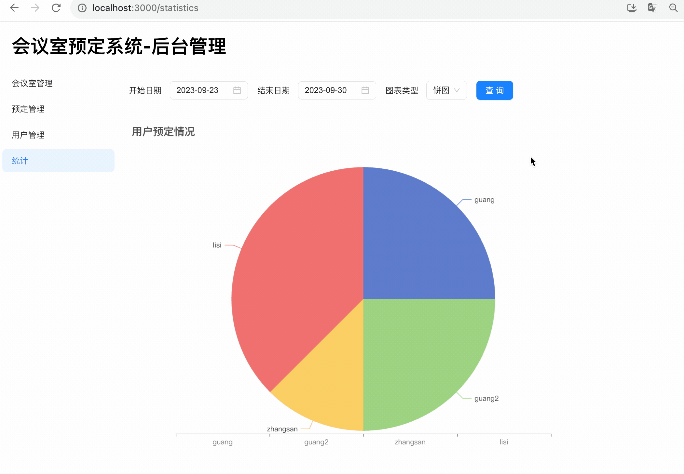Click the end date field 2023-09-30
The width and height of the screenshot is (684, 474).
coord(326,90)
